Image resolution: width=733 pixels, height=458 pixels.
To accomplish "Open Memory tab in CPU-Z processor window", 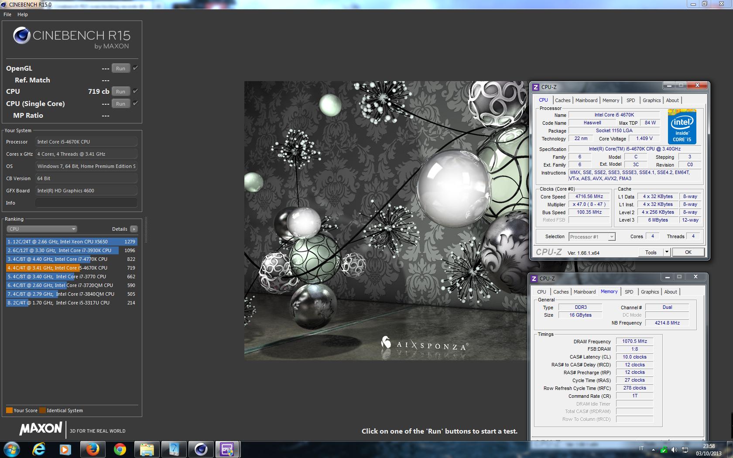I will (x=611, y=100).
